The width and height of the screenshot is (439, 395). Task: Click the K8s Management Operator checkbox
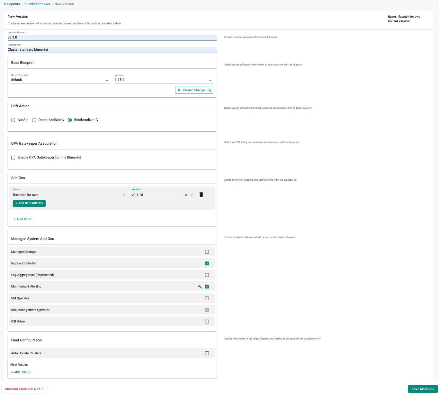[x=207, y=310]
